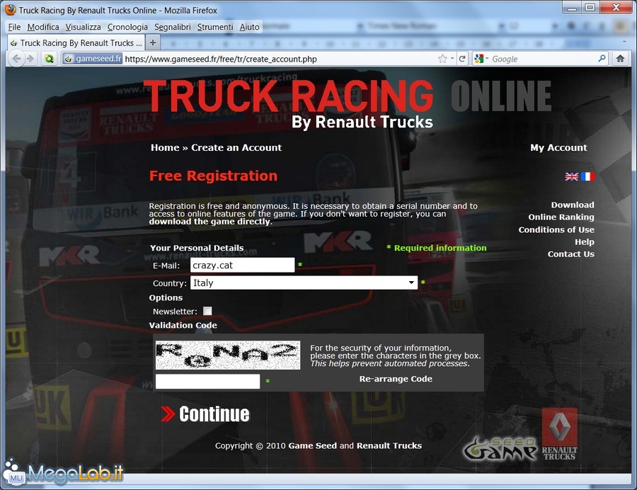Go to browser home page icon

[620, 59]
